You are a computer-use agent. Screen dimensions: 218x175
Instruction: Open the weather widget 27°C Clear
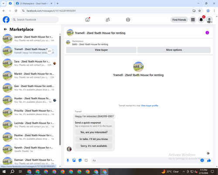coord(170,171)
